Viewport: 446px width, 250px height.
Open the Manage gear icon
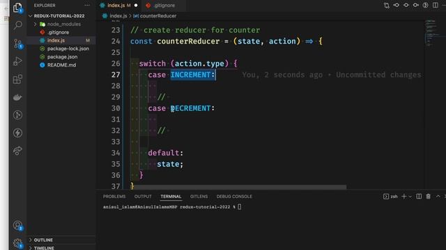tap(17, 243)
